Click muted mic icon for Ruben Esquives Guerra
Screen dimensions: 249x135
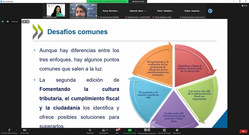coord(181,17)
